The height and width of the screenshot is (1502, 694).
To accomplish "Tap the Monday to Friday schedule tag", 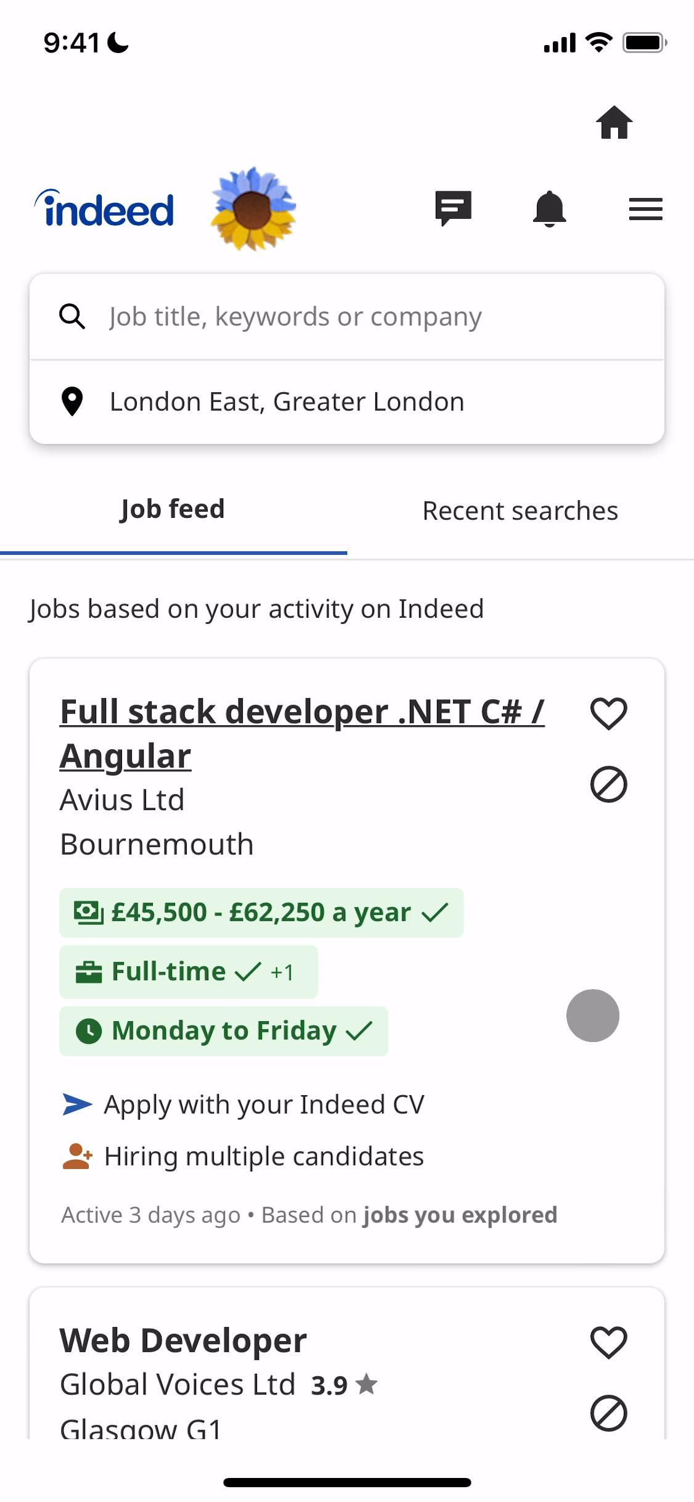I will (x=224, y=1031).
